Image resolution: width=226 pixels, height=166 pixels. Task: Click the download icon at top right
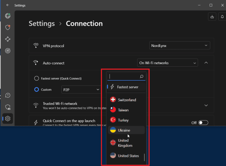[x=212, y=17]
